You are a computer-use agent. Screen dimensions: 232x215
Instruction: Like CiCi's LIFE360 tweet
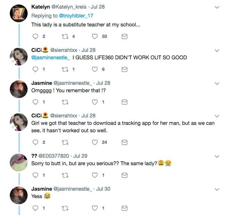[x=95, y=69]
